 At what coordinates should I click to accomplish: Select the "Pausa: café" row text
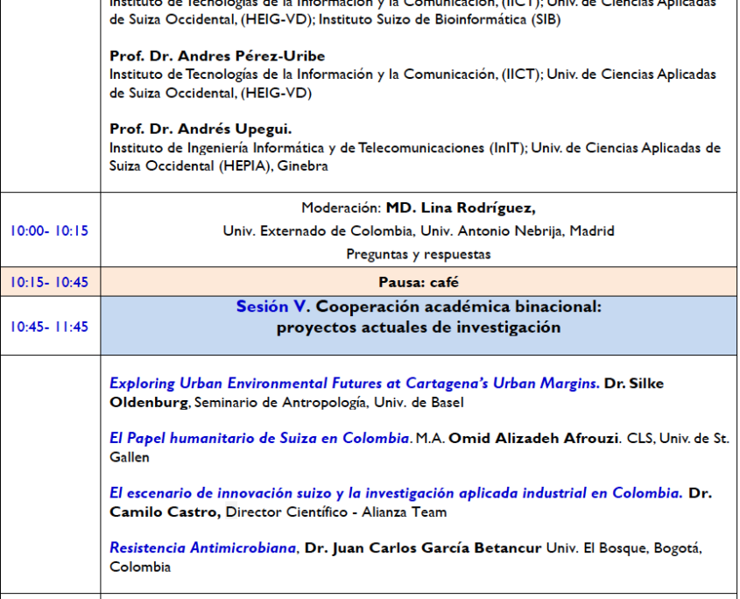[418, 282]
